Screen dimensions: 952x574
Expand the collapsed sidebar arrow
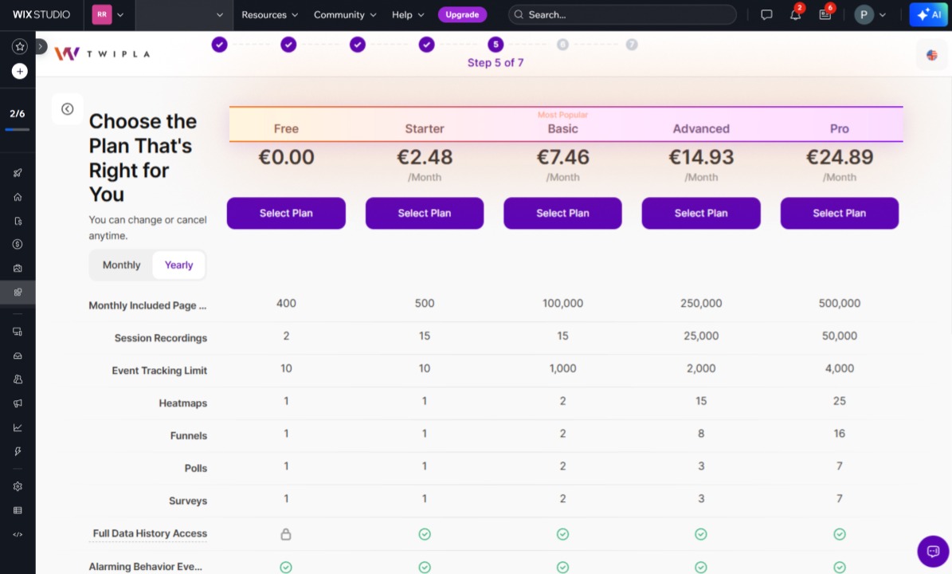click(41, 47)
